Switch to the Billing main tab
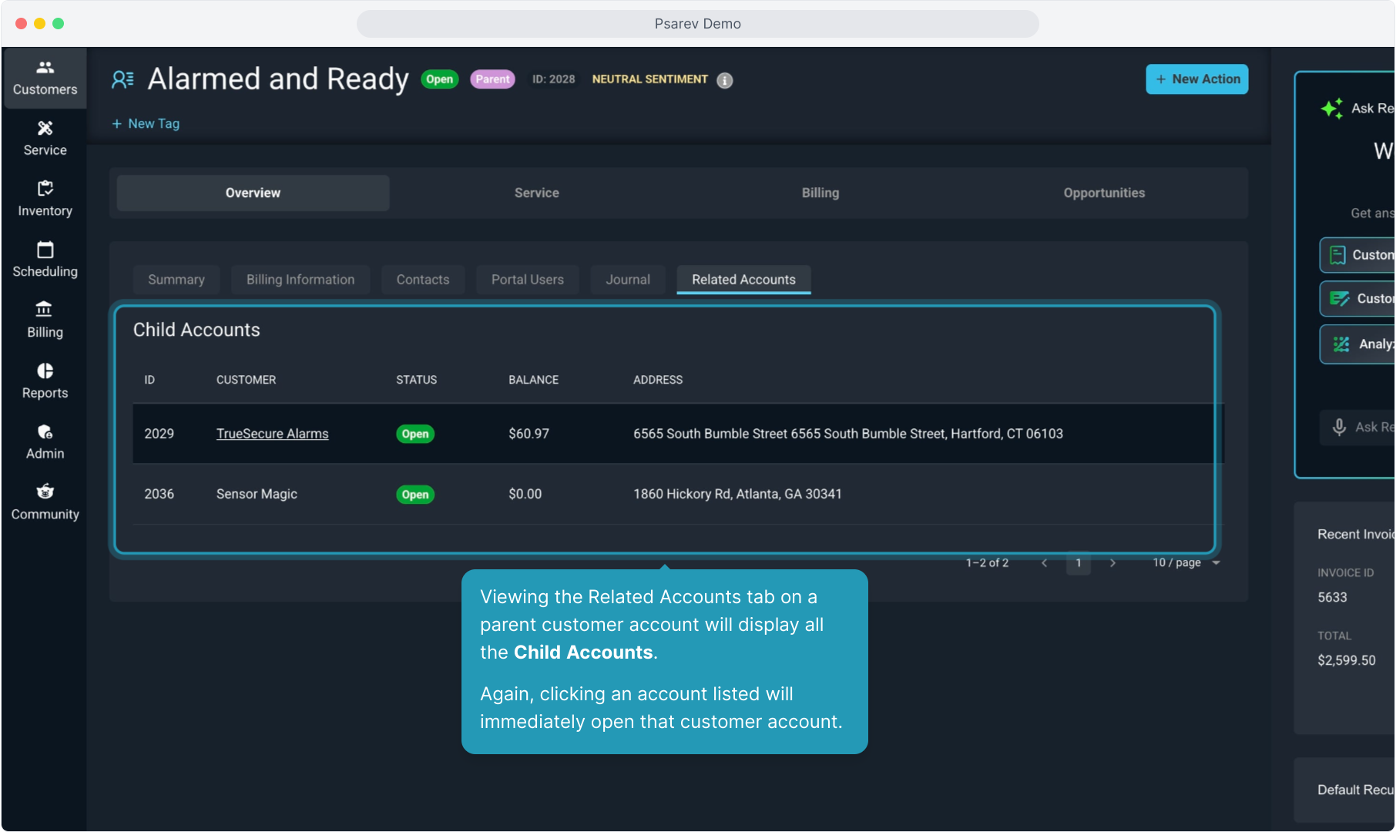Image resolution: width=1396 pixels, height=832 pixels. coord(820,193)
